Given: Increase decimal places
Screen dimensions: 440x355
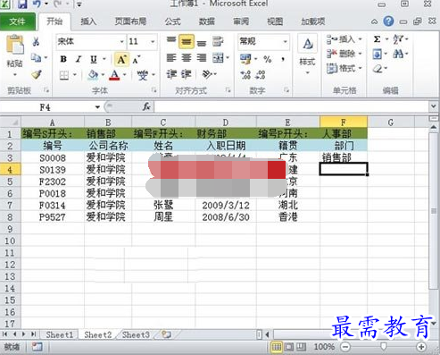Looking at the screenshot, I should (x=245, y=75).
